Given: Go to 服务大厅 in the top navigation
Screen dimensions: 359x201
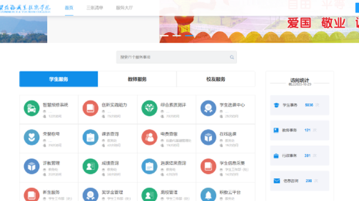Looking at the screenshot, I should tap(124, 8).
